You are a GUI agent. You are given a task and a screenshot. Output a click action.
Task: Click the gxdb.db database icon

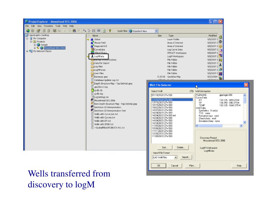click(x=93, y=90)
